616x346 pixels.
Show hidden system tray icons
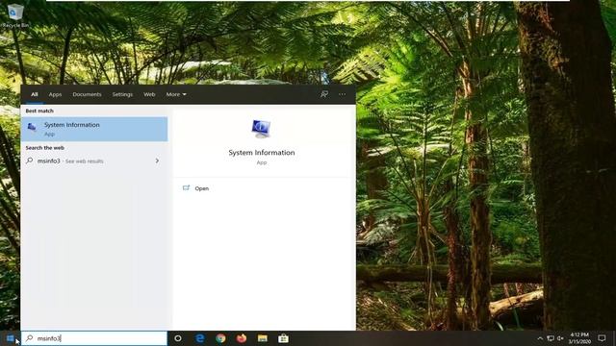pyautogui.click(x=540, y=338)
